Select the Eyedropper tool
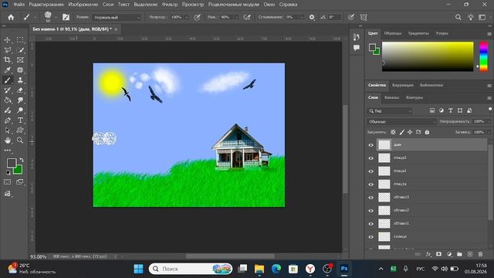The image size is (494, 278). point(7,70)
